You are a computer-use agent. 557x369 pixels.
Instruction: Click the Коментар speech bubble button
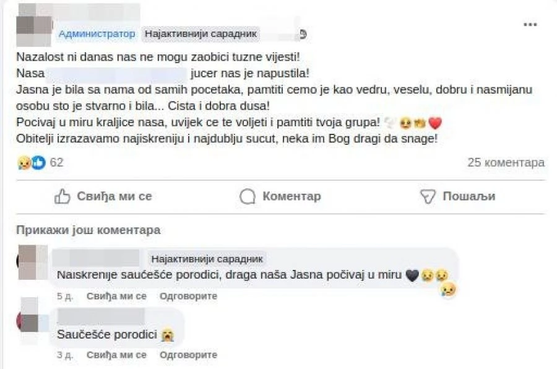pos(280,197)
